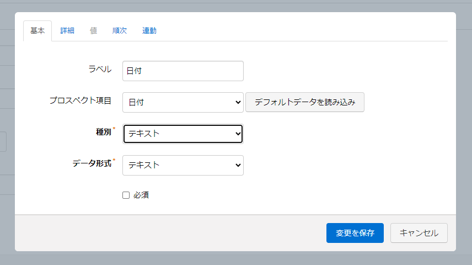Image resolution: width=472 pixels, height=265 pixels.
Task: Tick the 必須 checkbox
Action: [126, 195]
